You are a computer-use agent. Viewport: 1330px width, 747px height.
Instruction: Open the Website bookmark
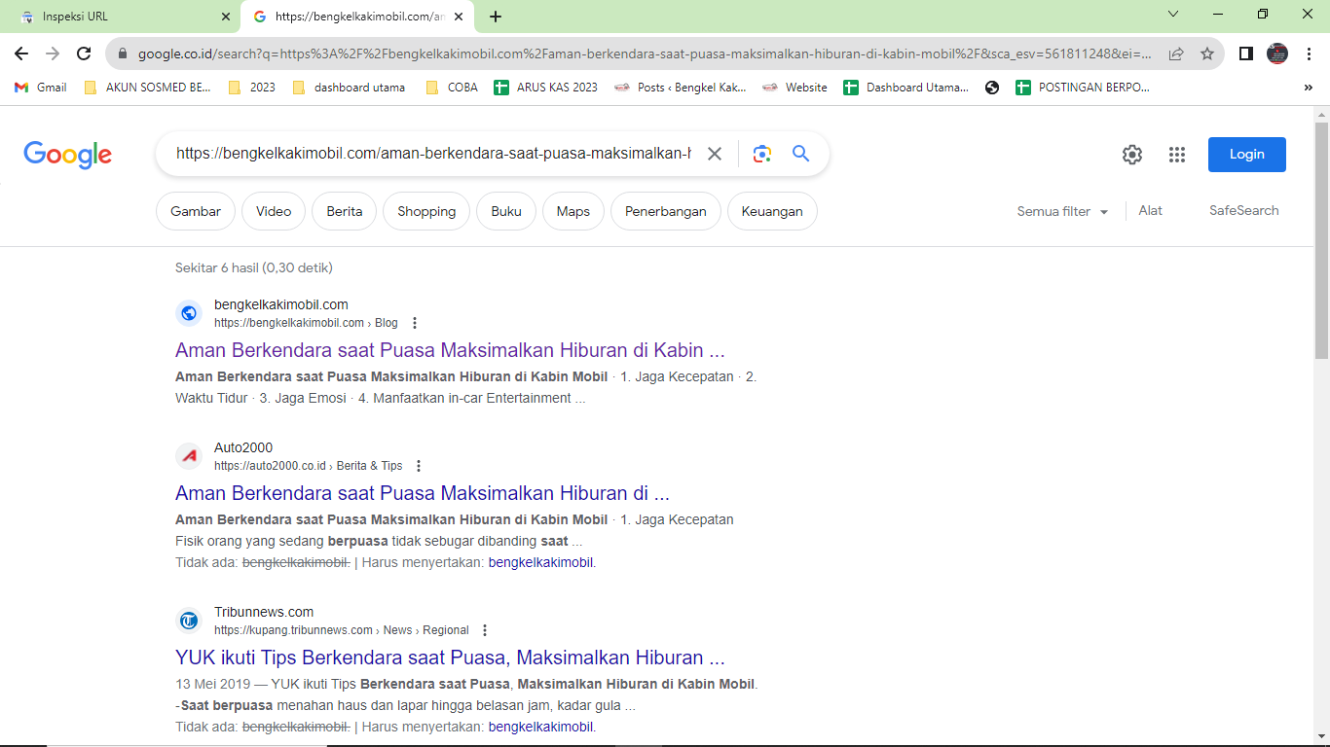pyautogui.click(x=794, y=88)
